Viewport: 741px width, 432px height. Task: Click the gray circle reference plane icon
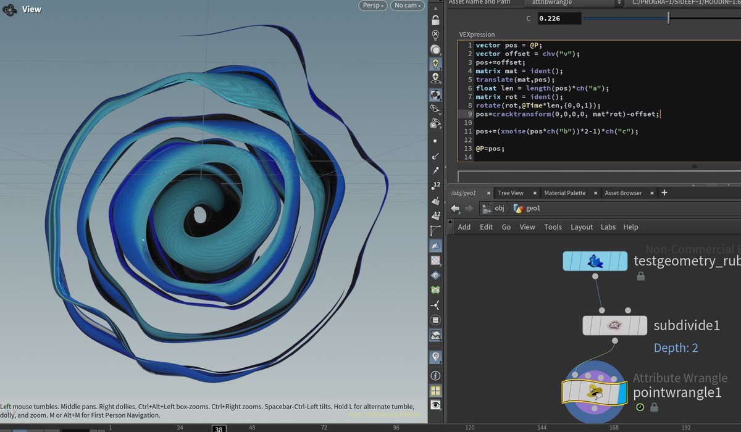[436, 50]
